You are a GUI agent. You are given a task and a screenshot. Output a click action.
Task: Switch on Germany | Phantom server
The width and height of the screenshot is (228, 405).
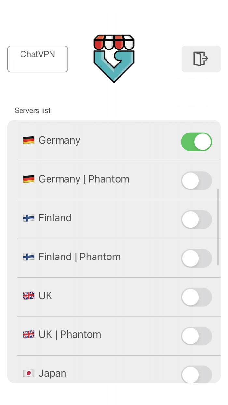coord(196,181)
